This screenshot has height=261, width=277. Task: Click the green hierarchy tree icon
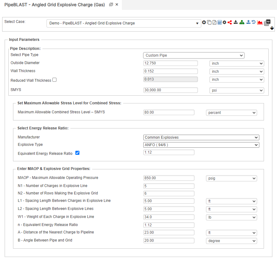click(x=242, y=22)
